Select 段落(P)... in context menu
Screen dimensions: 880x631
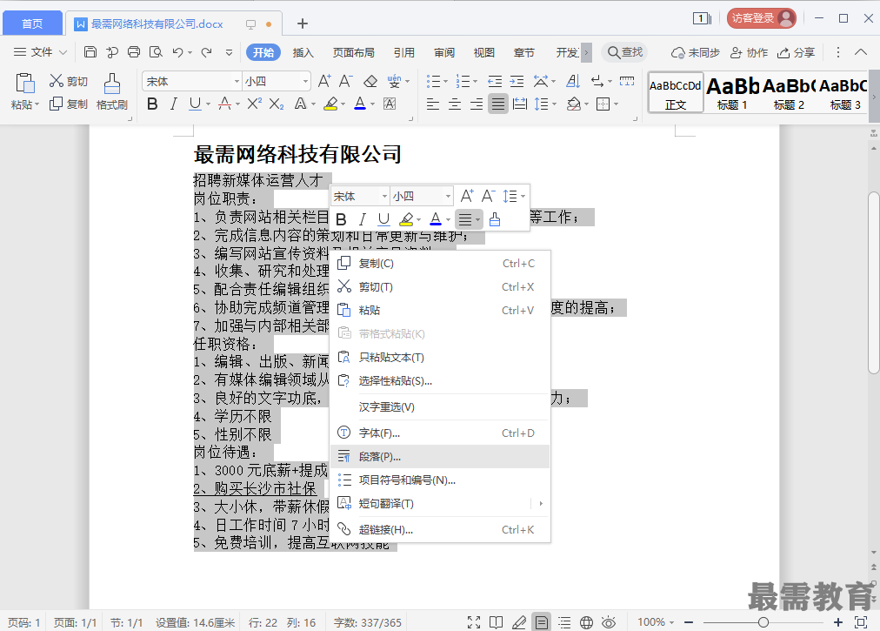coord(440,457)
